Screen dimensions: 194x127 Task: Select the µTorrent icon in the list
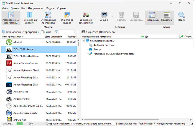tap(9, 42)
